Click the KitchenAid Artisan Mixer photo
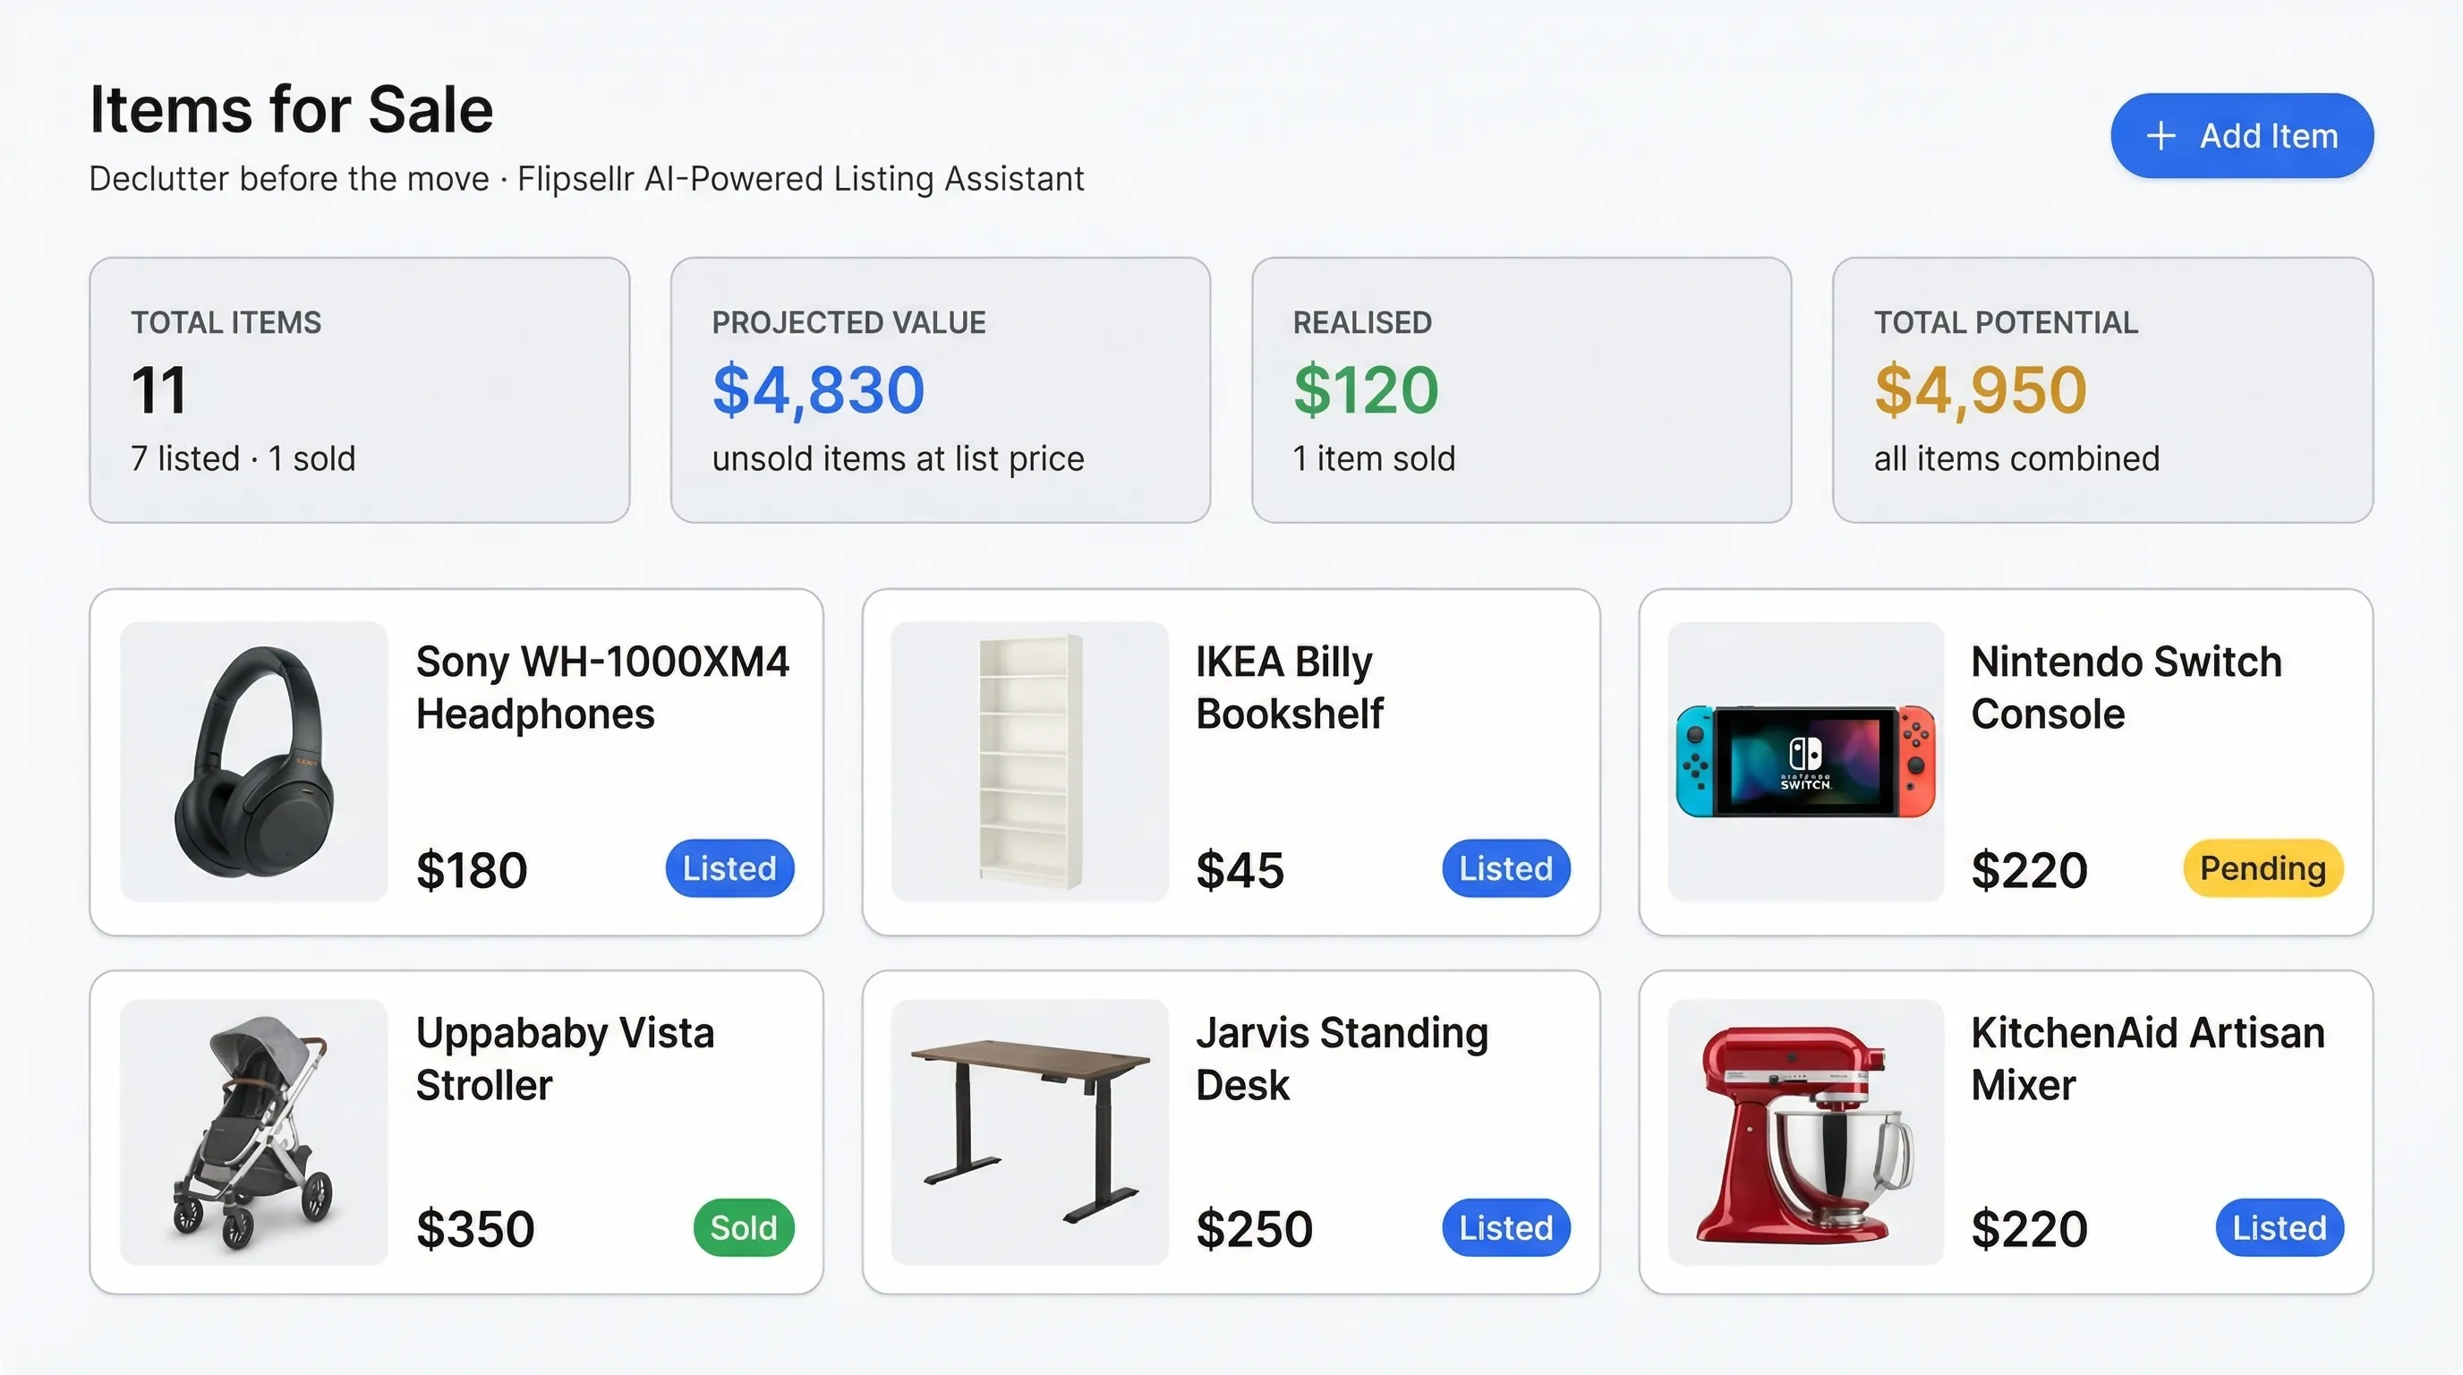2463x1375 pixels. click(1804, 1132)
